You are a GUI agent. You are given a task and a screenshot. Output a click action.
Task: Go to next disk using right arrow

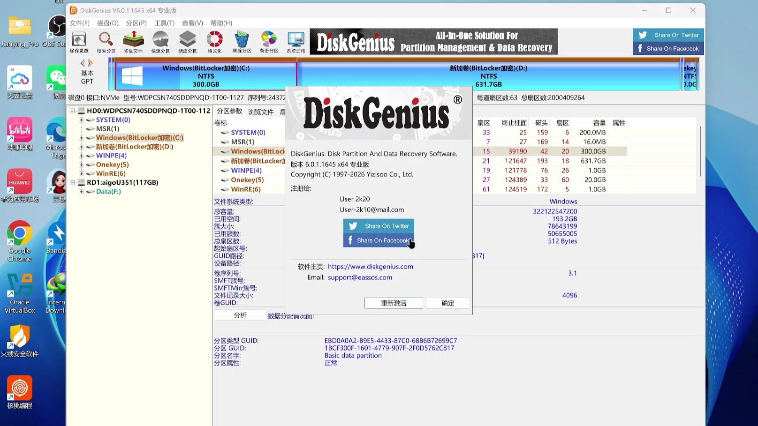[x=91, y=63]
